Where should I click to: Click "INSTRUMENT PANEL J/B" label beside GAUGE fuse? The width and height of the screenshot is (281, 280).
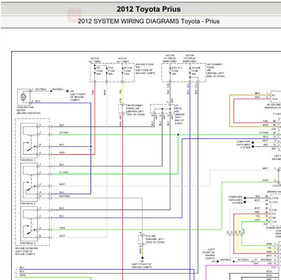tap(215, 67)
